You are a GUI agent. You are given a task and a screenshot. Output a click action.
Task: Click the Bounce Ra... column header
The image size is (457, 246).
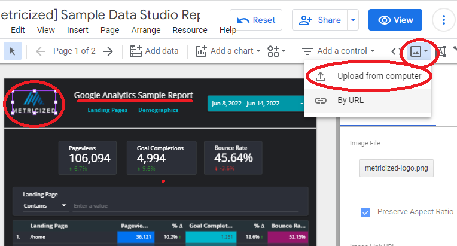point(288,226)
